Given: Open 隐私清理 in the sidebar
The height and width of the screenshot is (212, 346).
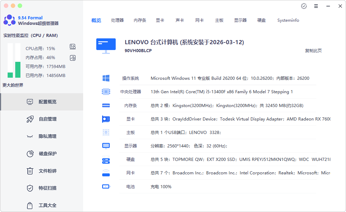Looking at the screenshot, I should point(42,136).
